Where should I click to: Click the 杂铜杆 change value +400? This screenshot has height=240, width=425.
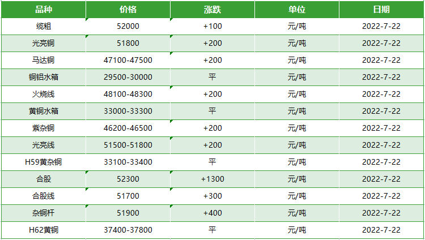pos(212,213)
